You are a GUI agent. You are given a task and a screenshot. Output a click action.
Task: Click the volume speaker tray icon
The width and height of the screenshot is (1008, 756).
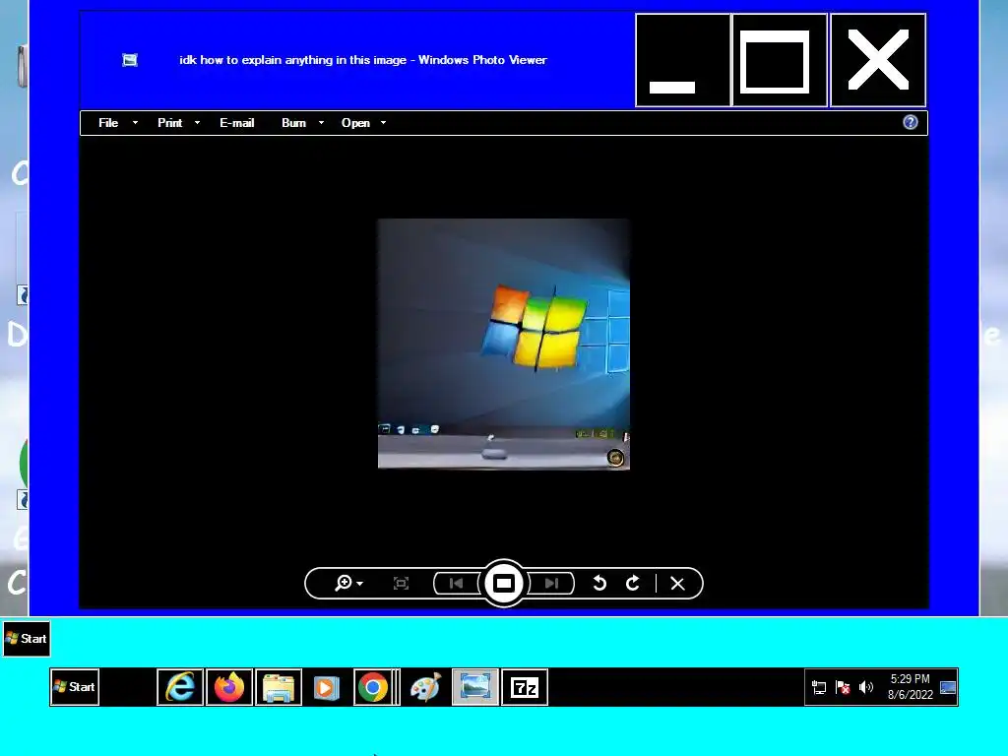(x=866, y=687)
